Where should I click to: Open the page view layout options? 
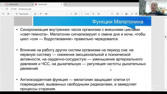[99, 14]
